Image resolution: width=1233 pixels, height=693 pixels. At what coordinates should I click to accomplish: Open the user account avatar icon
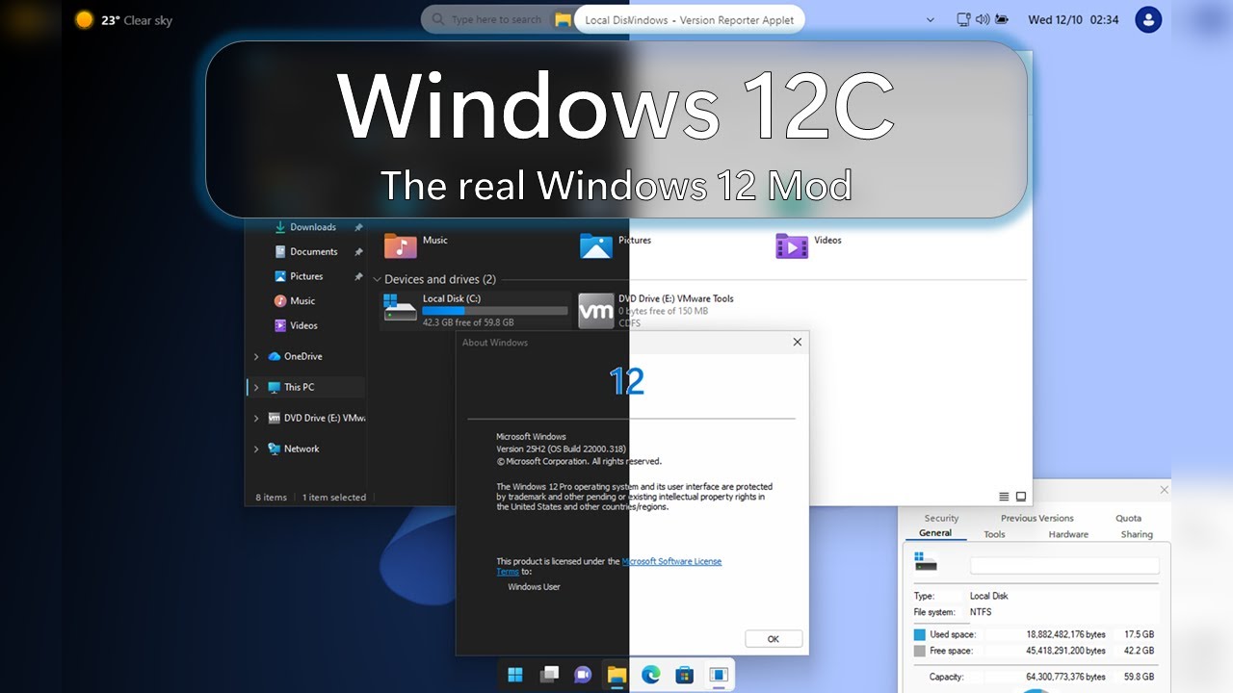pyautogui.click(x=1148, y=19)
